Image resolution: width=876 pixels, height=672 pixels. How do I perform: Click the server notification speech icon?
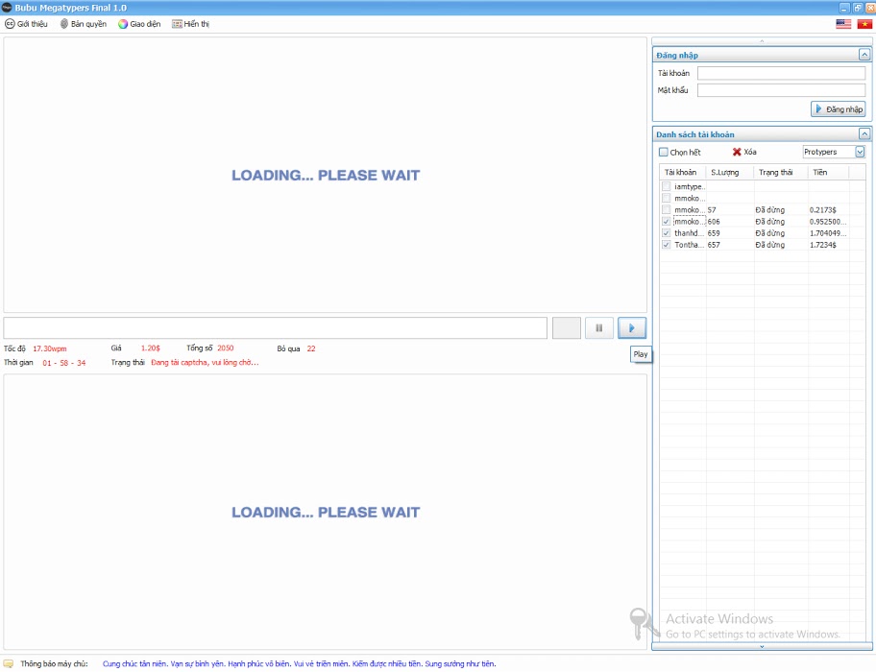pos(9,663)
